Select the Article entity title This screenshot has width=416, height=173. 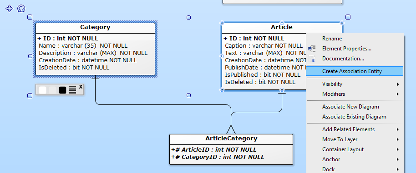pyautogui.click(x=282, y=27)
